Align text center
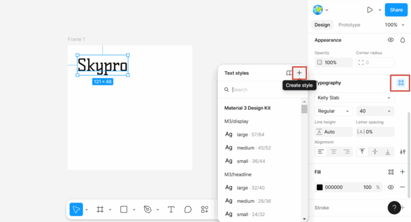Screen dimensions: 411x222 tap(333, 151)
